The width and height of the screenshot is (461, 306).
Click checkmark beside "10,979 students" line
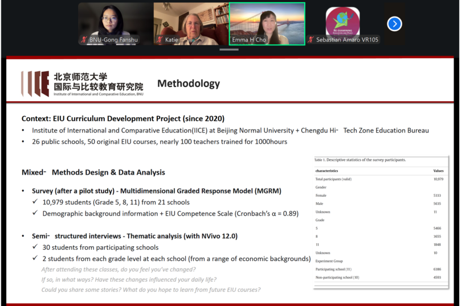[35, 202]
